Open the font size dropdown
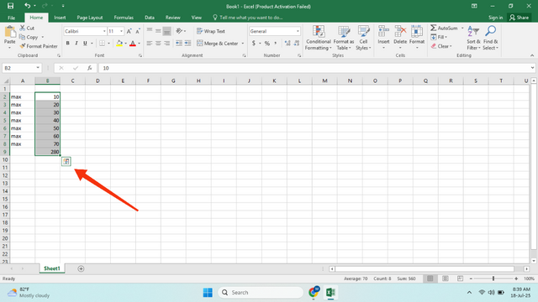 (121, 31)
